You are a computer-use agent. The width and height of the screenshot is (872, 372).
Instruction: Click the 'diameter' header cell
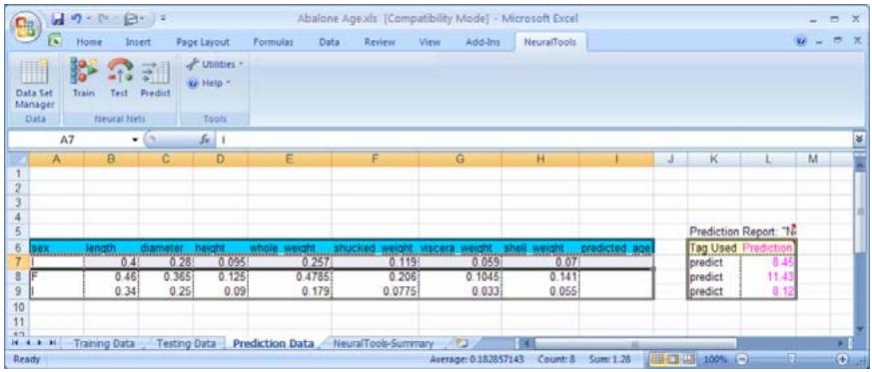pyautogui.click(x=166, y=247)
